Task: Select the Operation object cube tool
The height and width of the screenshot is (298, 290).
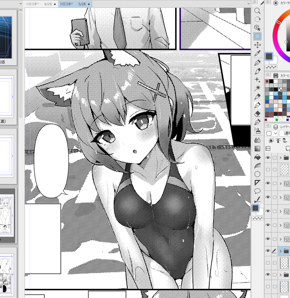Action: [x=257, y=28]
